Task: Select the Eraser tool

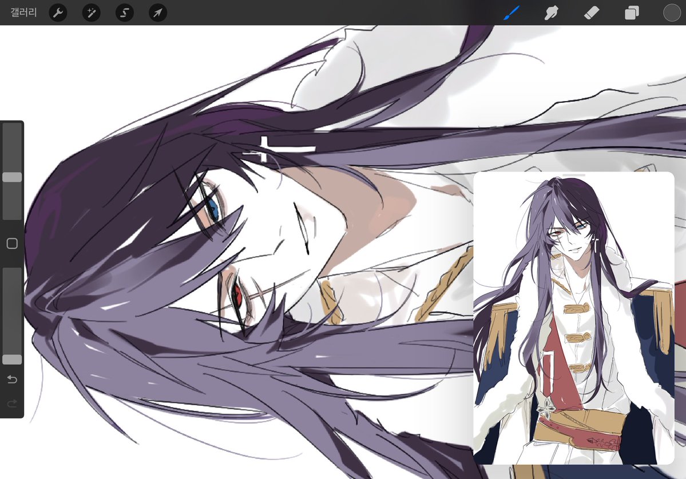Action: (x=592, y=13)
